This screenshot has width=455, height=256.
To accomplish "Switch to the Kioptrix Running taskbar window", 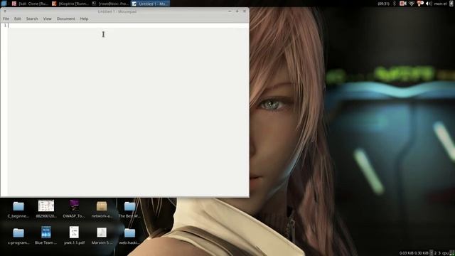I will pyautogui.click(x=70, y=4).
